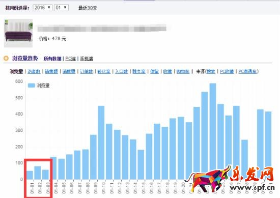Click the 01-15 x-axis date label
The width and height of the screenshot is (280, 198).
(x=144, y=188)
